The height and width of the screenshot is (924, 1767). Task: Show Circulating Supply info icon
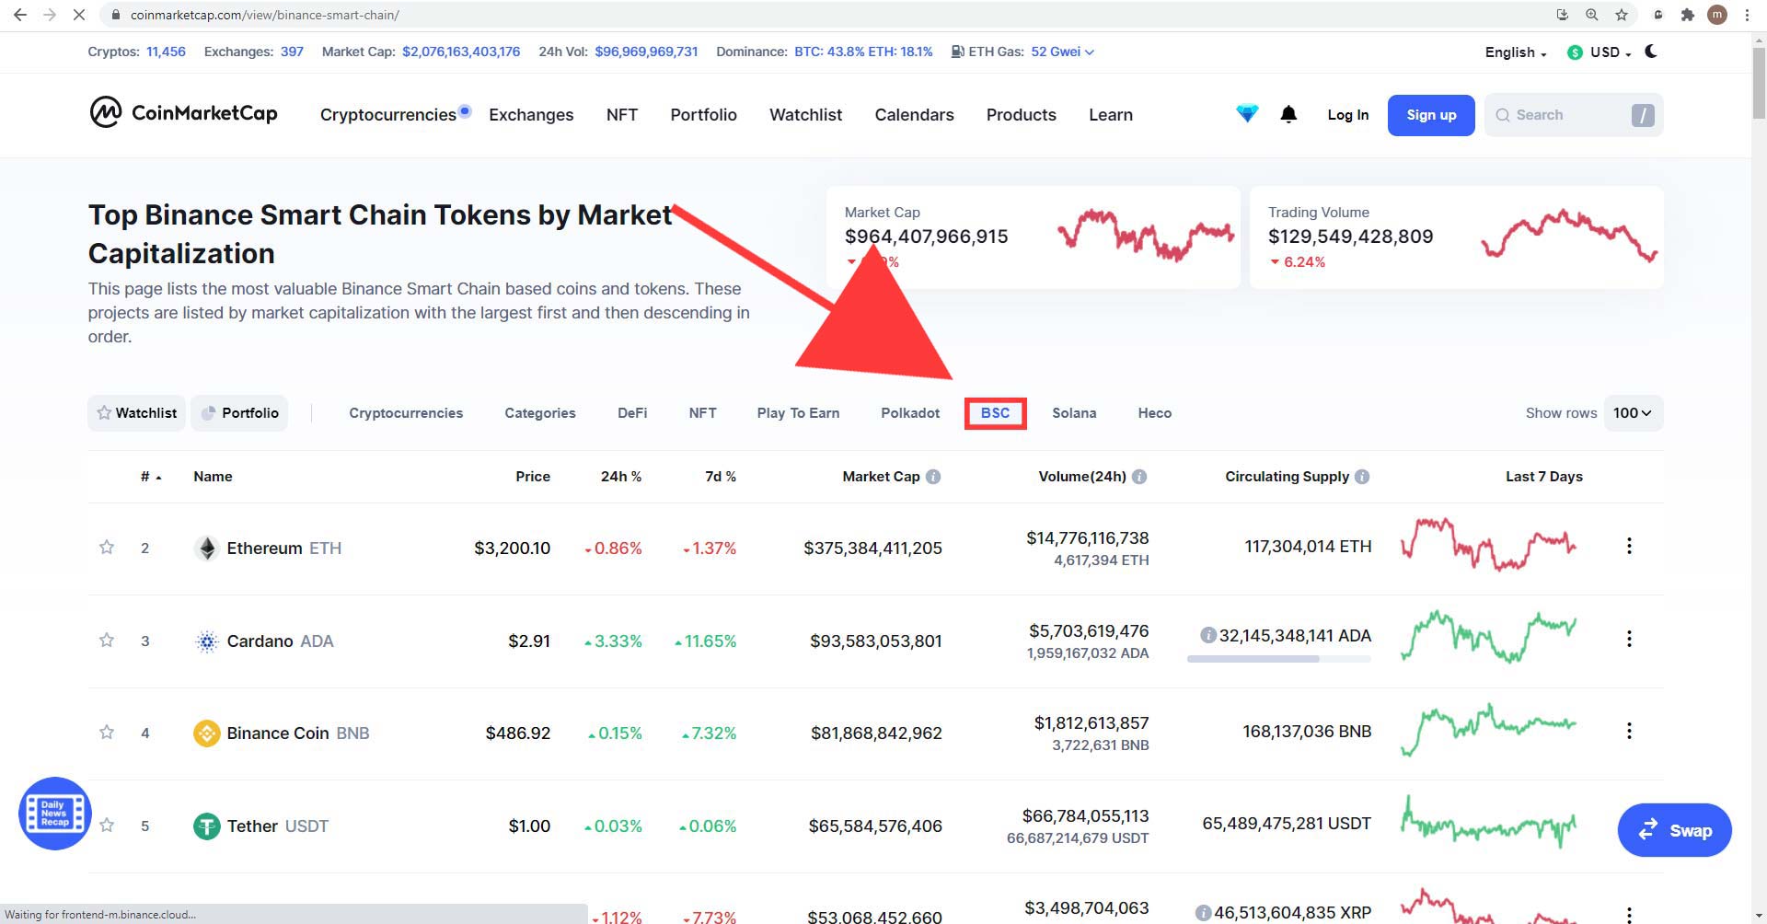[x=1362, y=477]
